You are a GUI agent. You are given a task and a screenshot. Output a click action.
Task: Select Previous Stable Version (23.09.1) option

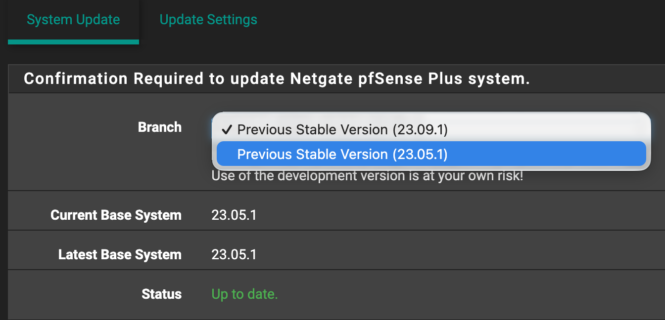tap(342, 129)
